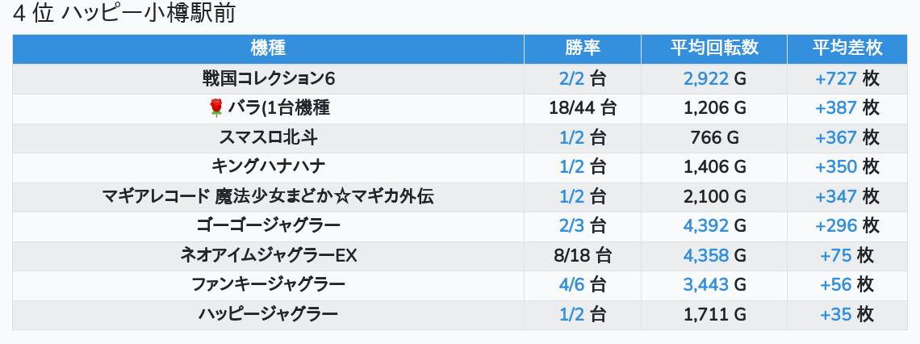This screenshot has height=344, width=920.
Task: Open マギアレコード 魔法少女まどか☆マギカ外伝 entry
Action: pos(268,196)
